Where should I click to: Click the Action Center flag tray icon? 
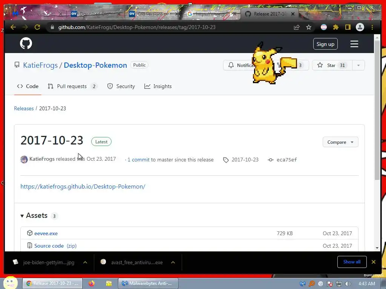329,284
